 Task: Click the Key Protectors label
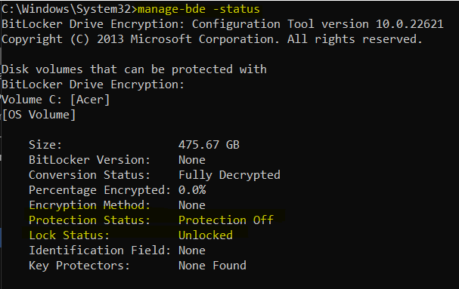79,266
